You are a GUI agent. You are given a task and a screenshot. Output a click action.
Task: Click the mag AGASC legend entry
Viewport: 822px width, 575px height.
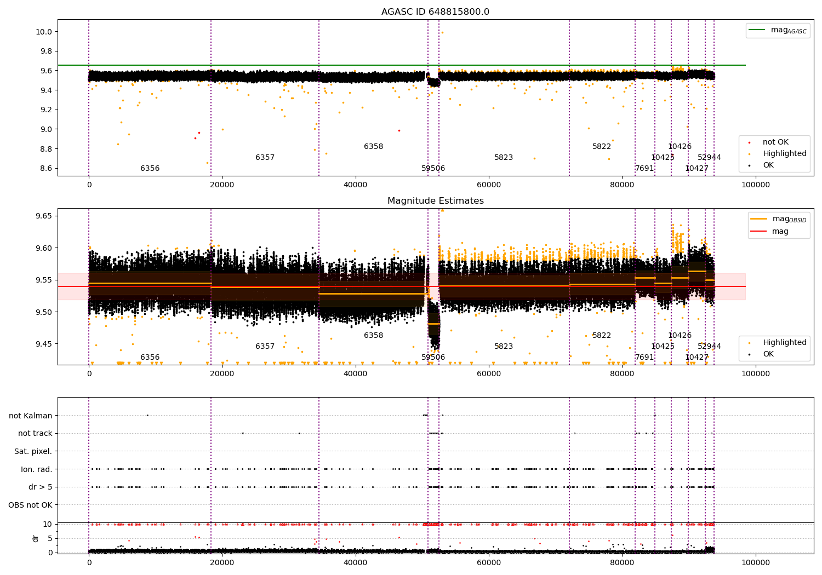(x=778, y=30)
